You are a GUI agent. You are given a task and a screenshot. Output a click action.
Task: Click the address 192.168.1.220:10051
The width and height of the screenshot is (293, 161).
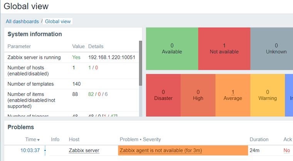[x=111, y=57]
